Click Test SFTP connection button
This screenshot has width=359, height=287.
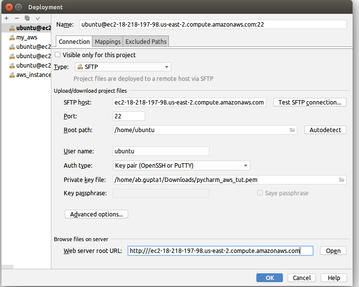coord(310,102)
